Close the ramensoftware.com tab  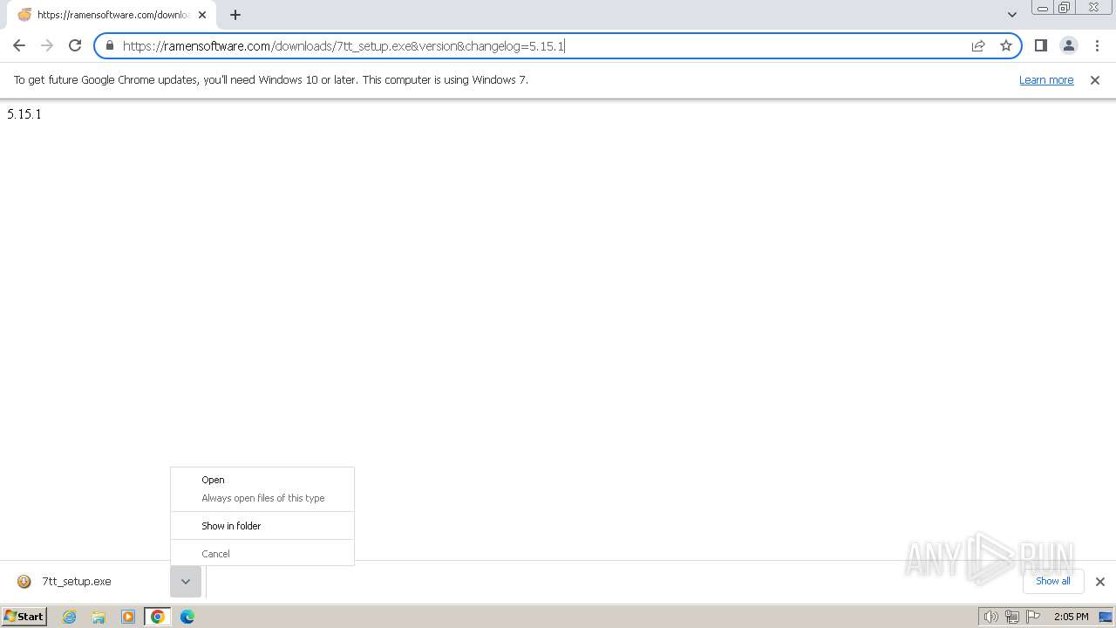(202, 15)
